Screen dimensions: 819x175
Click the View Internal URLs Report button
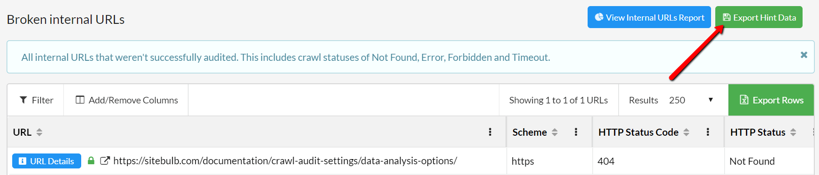(649, 17)
